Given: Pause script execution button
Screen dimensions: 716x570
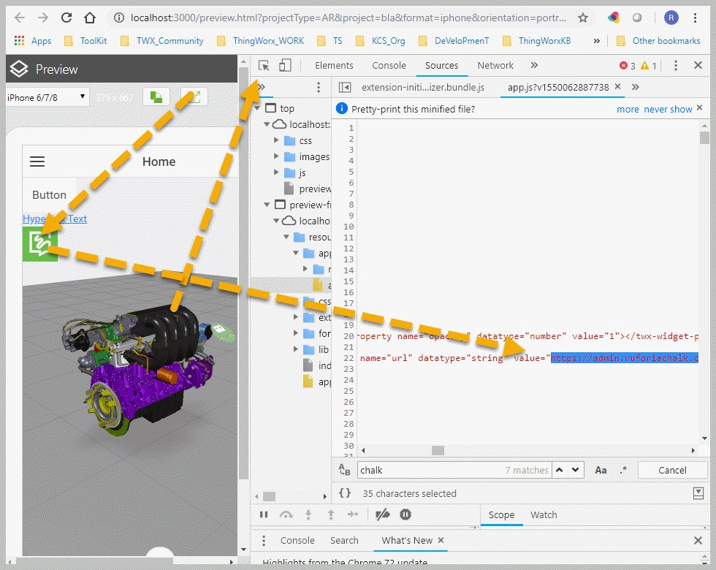Looking at the screenshot, I should coord(264,515).
